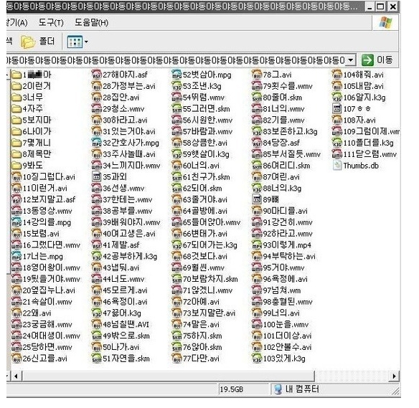Click the video file icon of 89뻐
419x408 pixels.
pyautogui.click(x=257, y=199)
